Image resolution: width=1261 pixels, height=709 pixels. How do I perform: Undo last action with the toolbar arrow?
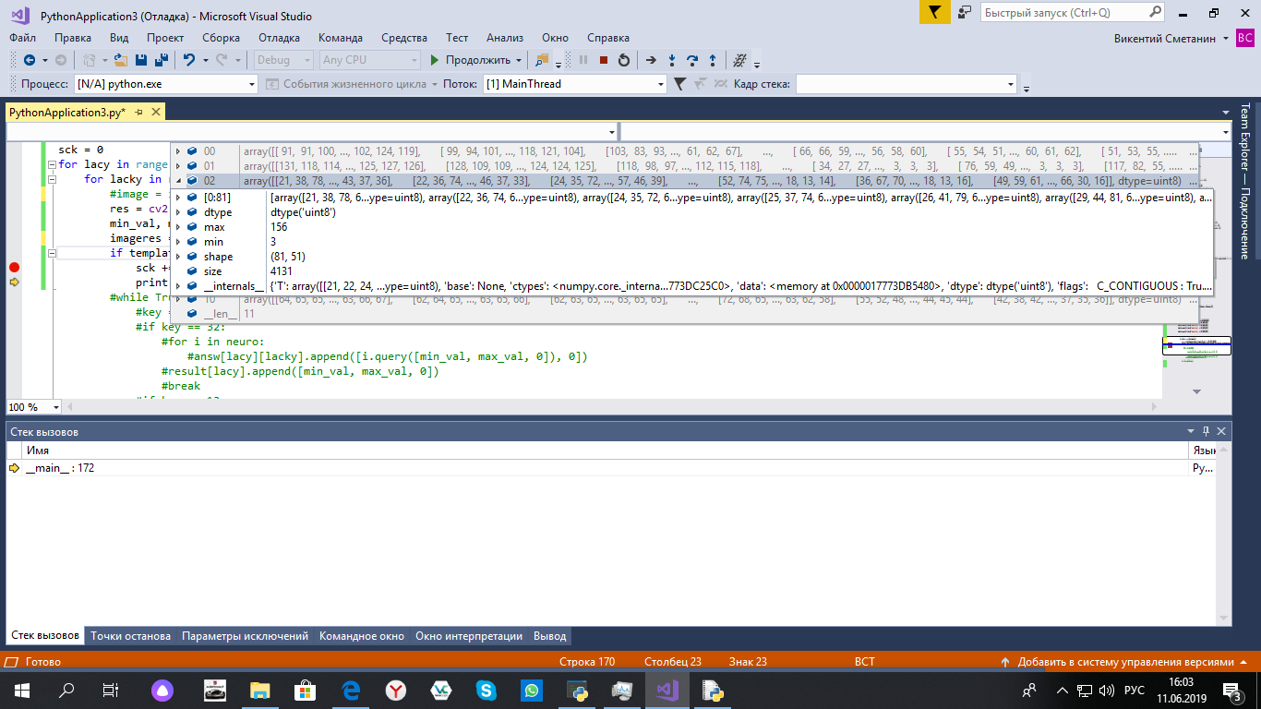tap(188, 60)
